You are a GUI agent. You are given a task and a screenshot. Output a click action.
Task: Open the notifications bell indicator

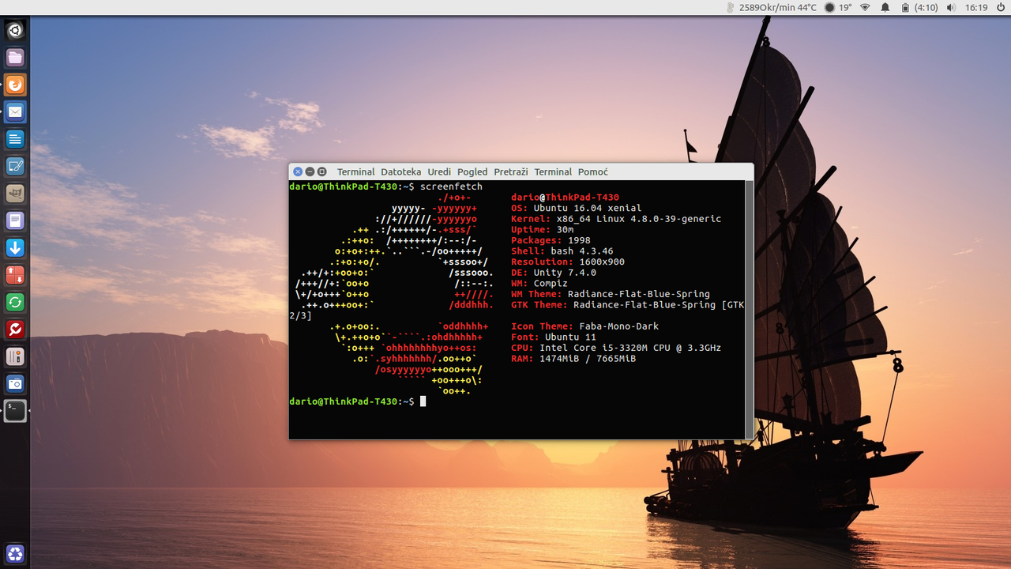pos(885,7)
